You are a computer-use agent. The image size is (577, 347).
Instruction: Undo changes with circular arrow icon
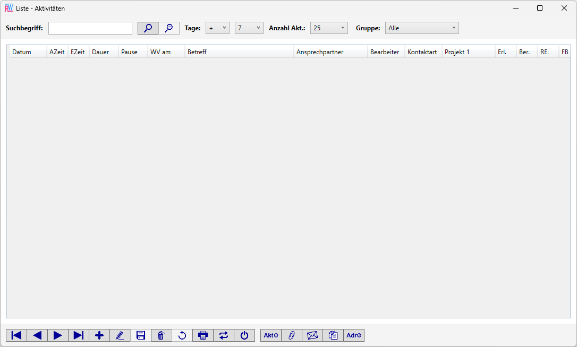[182, 335]
